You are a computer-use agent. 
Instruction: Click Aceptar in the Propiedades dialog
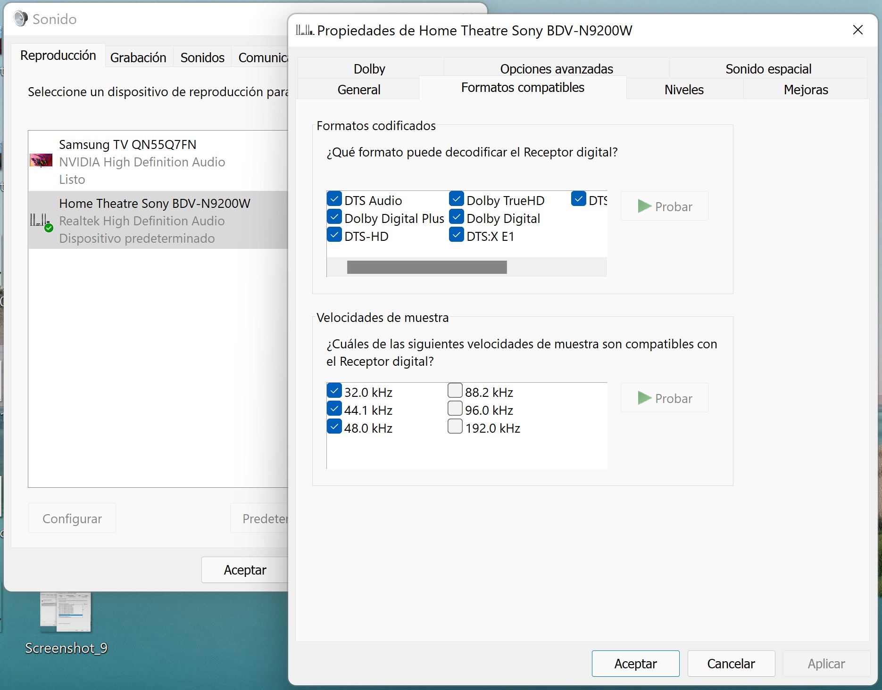635,664
